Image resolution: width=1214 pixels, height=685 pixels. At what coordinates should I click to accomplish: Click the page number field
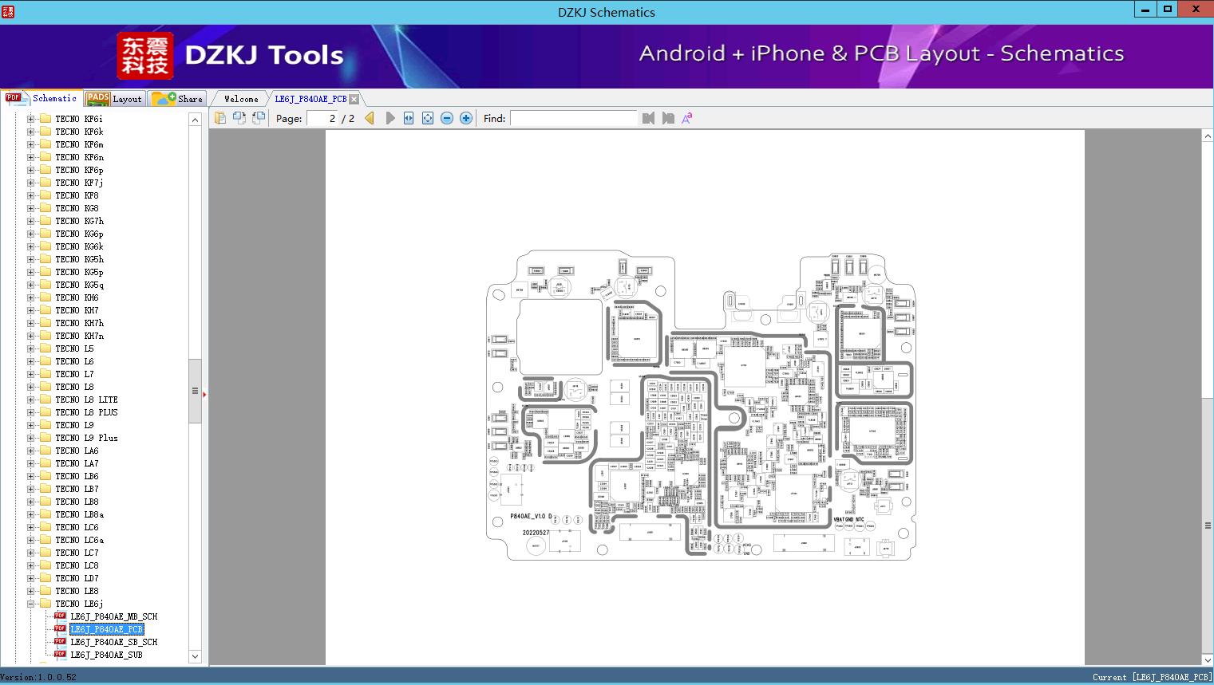322,118
